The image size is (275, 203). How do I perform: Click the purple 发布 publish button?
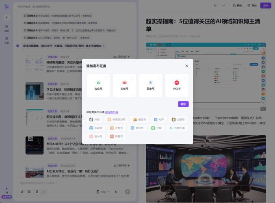click(x=266, y=6)
